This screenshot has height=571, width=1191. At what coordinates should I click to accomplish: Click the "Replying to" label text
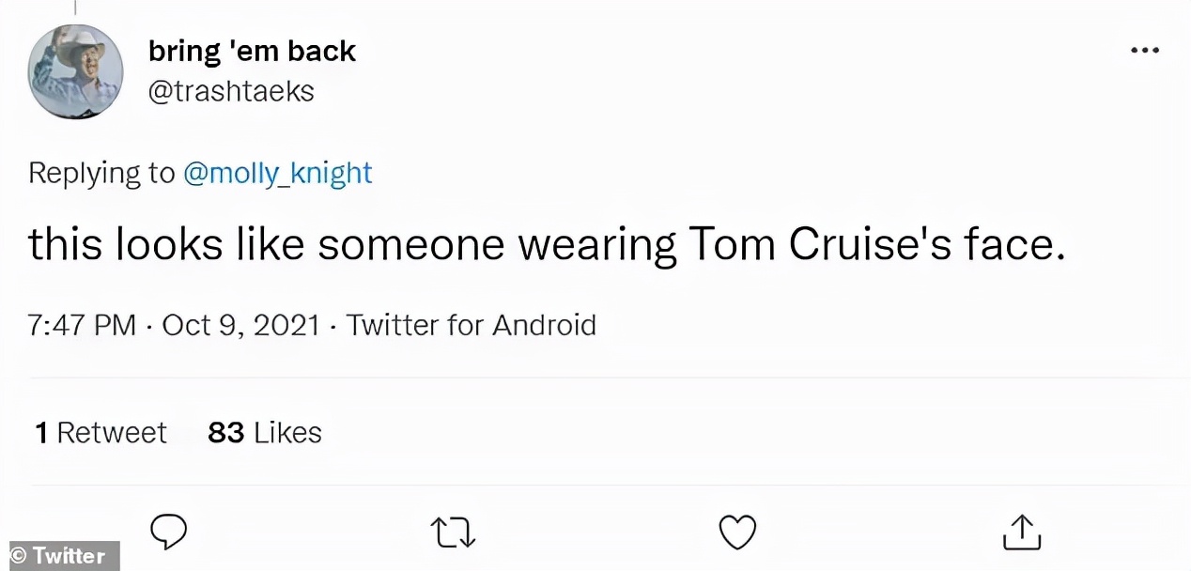pos(101,173)
